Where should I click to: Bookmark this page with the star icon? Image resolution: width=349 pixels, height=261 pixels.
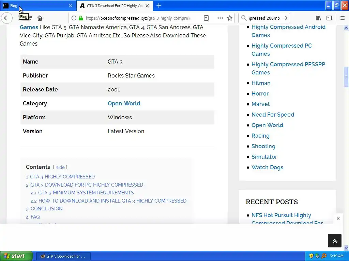[x=230, y=18]
